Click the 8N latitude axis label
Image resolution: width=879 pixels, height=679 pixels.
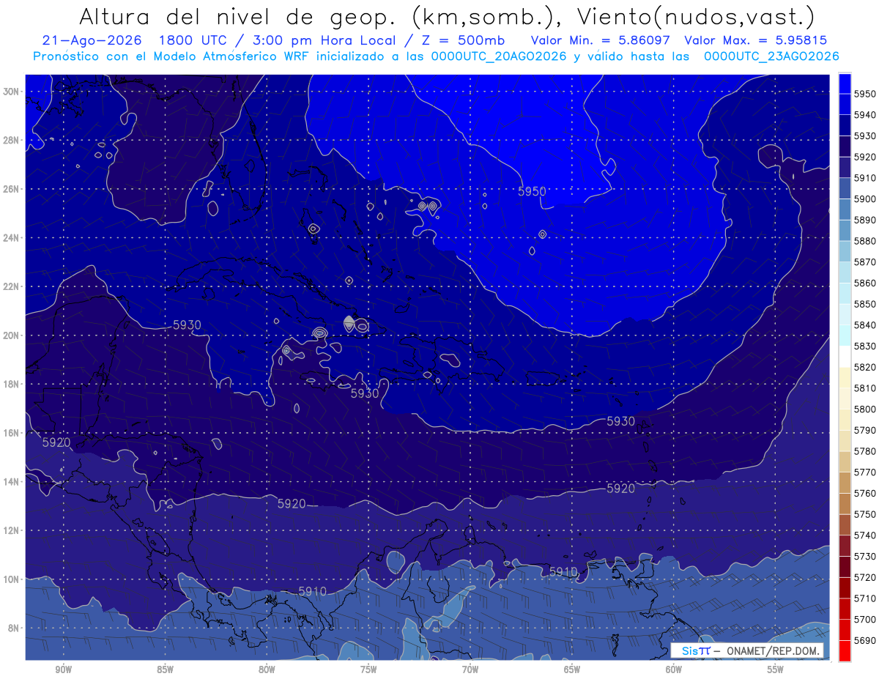pyautogui.click(x=13, y=628)
